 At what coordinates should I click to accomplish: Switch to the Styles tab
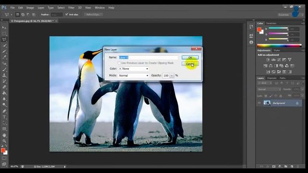(277, 50)
